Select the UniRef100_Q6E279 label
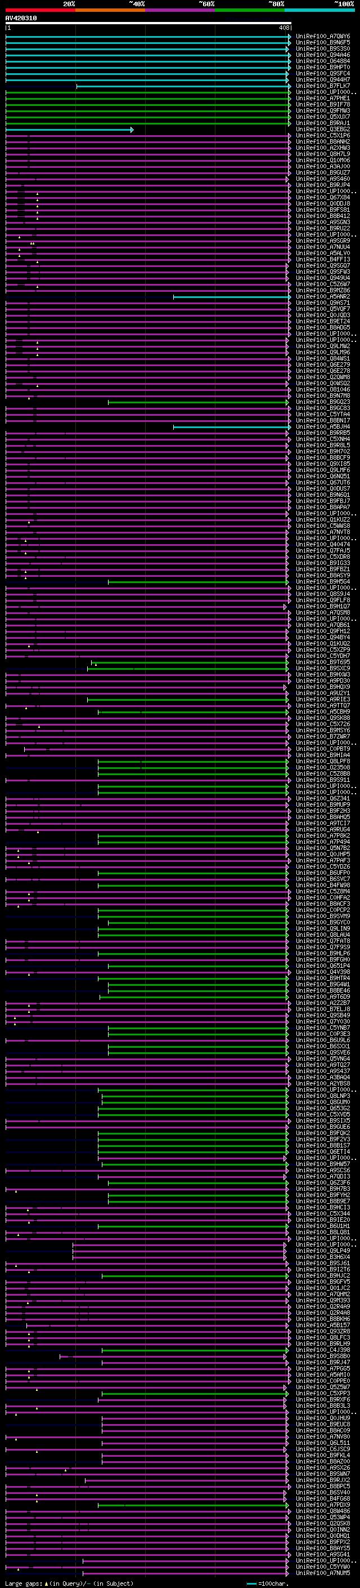360x1588 pixels. click(323, 365)
